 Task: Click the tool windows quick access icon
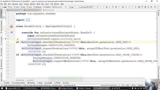tap(2, 85)
